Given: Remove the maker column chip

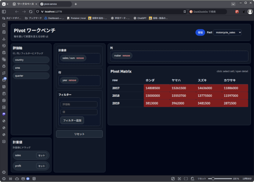Looking at the screenshot, I should [126, 56].
